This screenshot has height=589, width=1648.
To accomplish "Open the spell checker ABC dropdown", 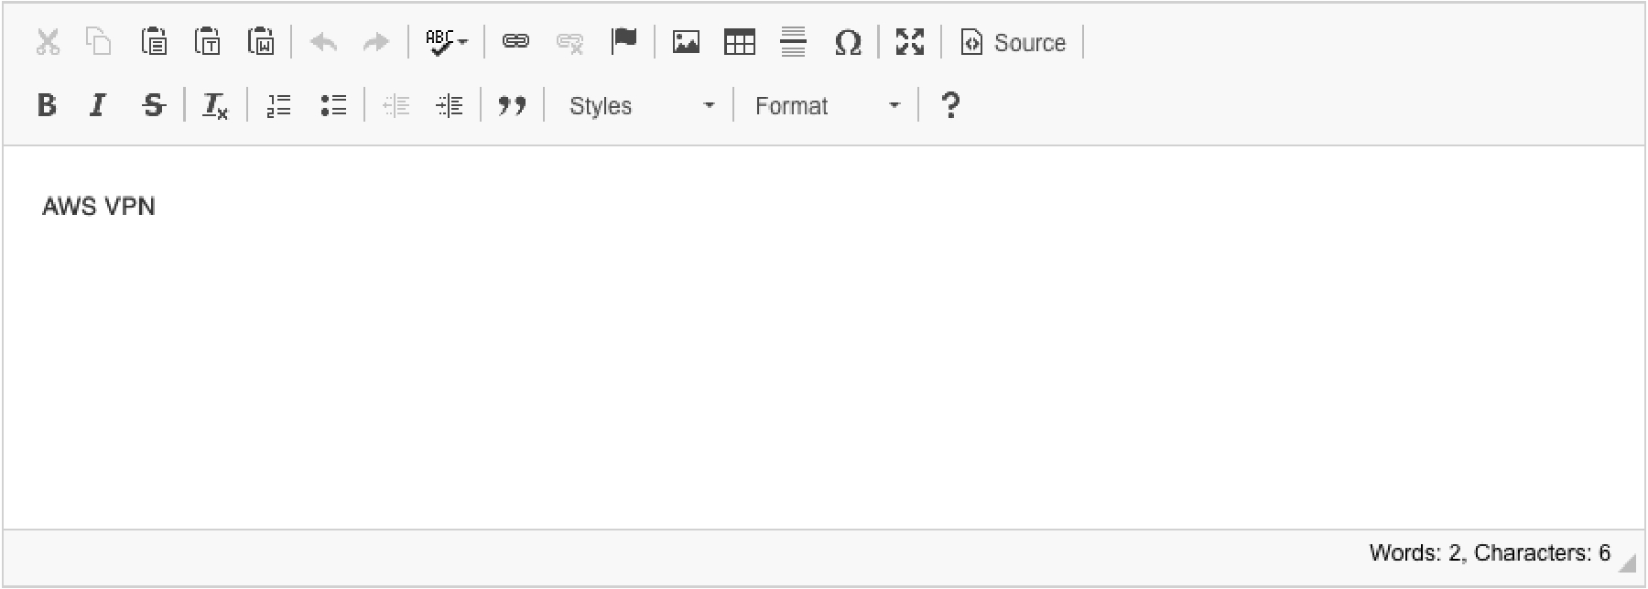I will [x=447, y=42].
